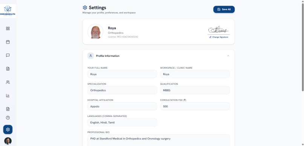Click the 'Profile Information' section title
This screenshot has height=146, width=304.
(107, 56)
